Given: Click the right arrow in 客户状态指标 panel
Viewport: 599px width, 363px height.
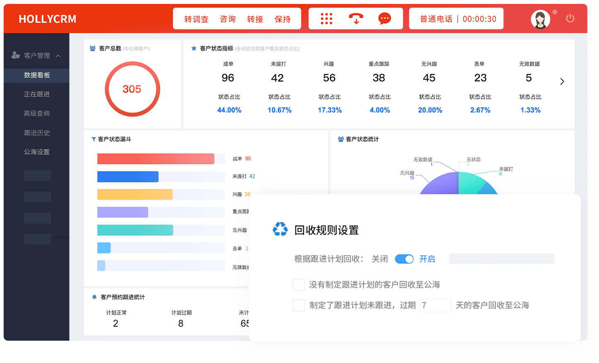Looking at the screenshot, I should pyautogui.click(x=562, y=81).
